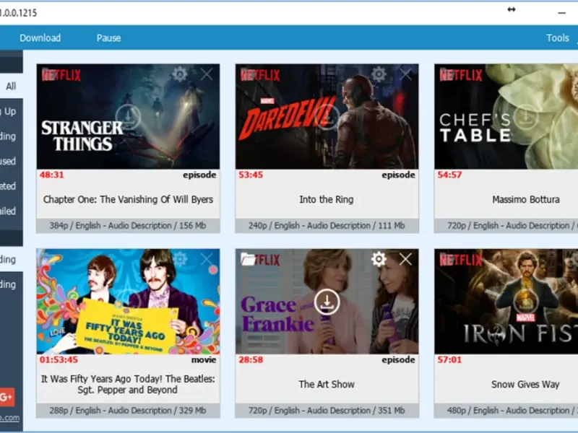
Task: Open the Tools menu
Action: tap(558, 38)
